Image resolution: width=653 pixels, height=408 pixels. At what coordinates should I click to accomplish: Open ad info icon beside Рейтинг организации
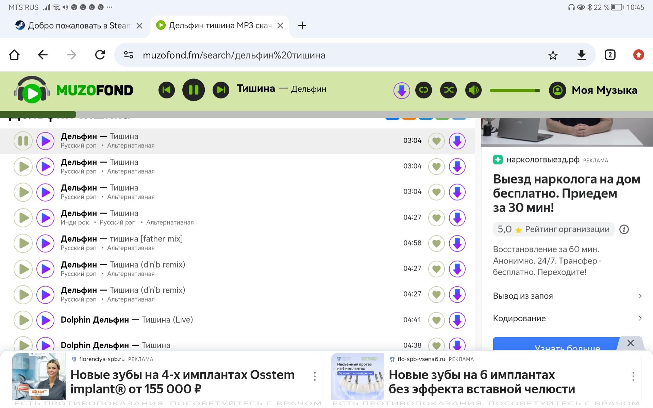624,230
